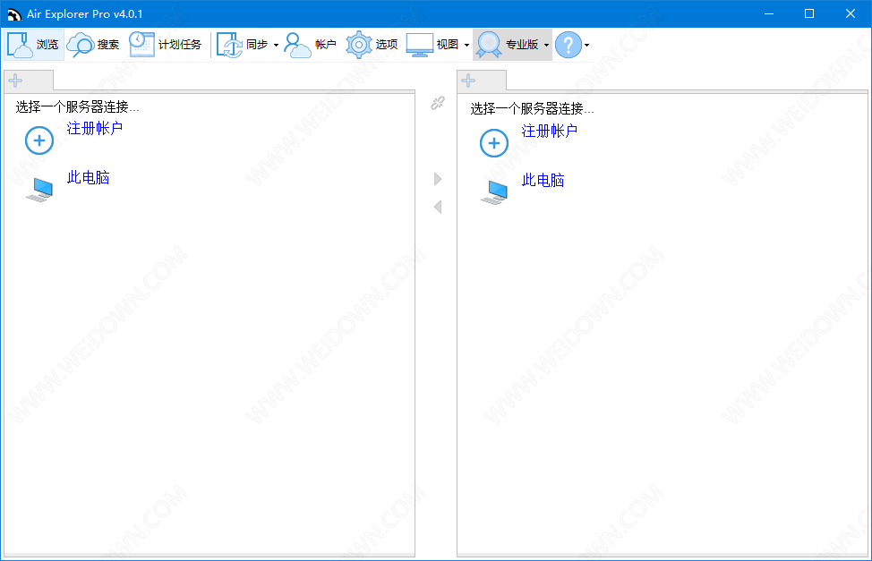This screenshot has height=561, width=872.
Task: Click the copy-to-right arrow
Action: click(x=438, y=178)
